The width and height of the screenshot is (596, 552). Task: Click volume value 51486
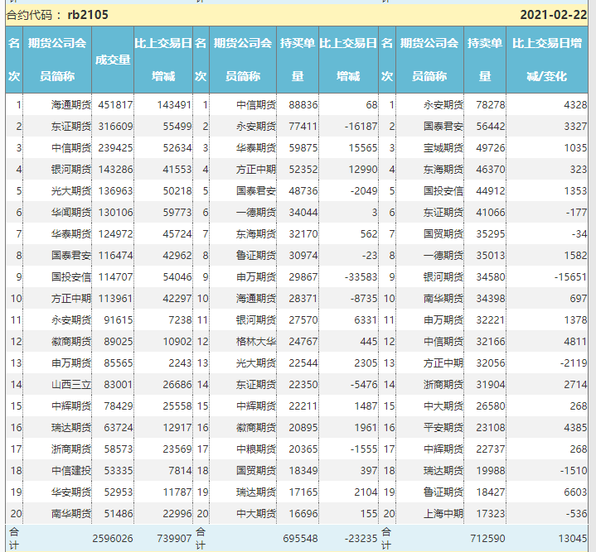click(x=119, y=514)
